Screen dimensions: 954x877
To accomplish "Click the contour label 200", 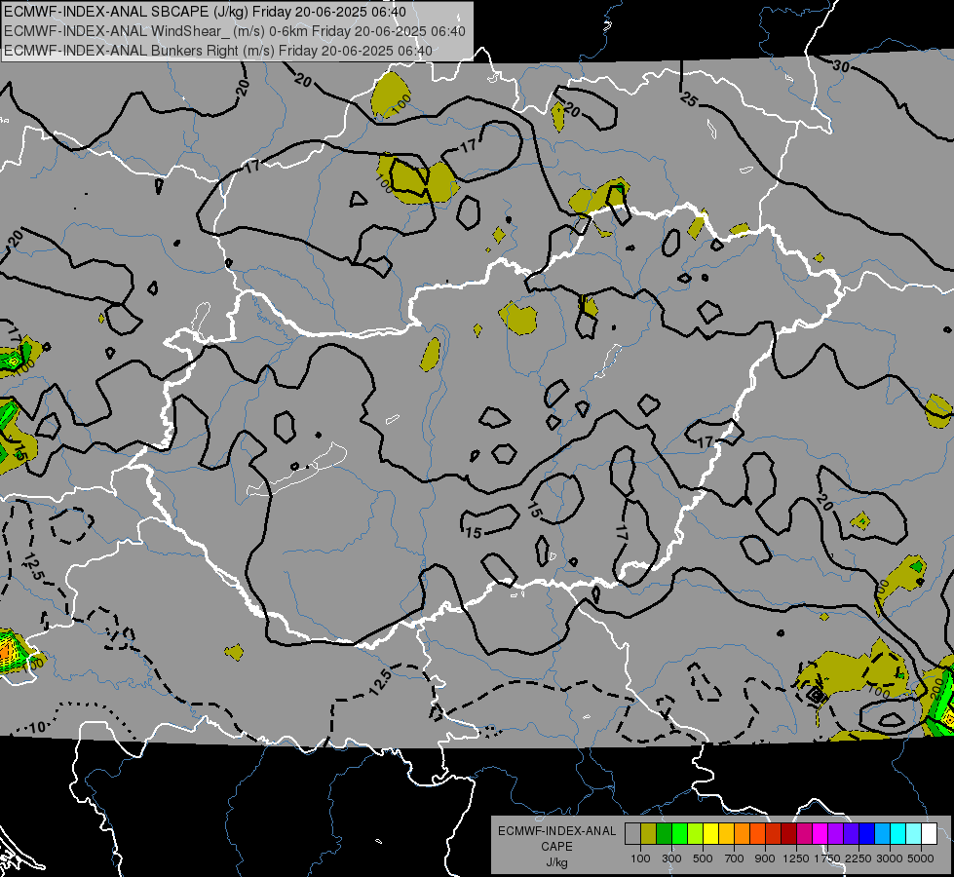I will tap(938, 688).
